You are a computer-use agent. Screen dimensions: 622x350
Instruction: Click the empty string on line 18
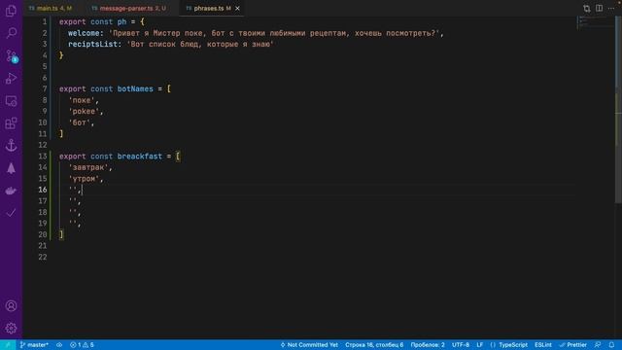(74, 212)
